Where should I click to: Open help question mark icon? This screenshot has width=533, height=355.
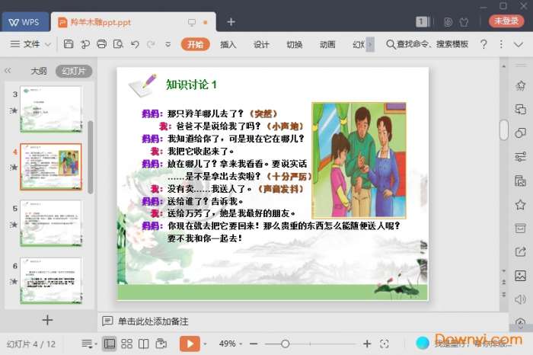click(484, 44)
